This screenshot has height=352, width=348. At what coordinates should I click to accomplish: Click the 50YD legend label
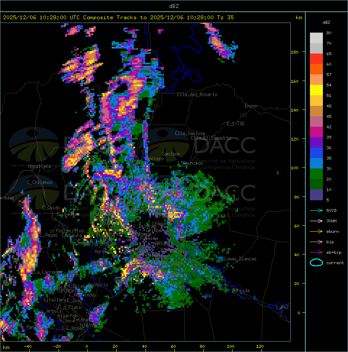[x=331, y=210]
